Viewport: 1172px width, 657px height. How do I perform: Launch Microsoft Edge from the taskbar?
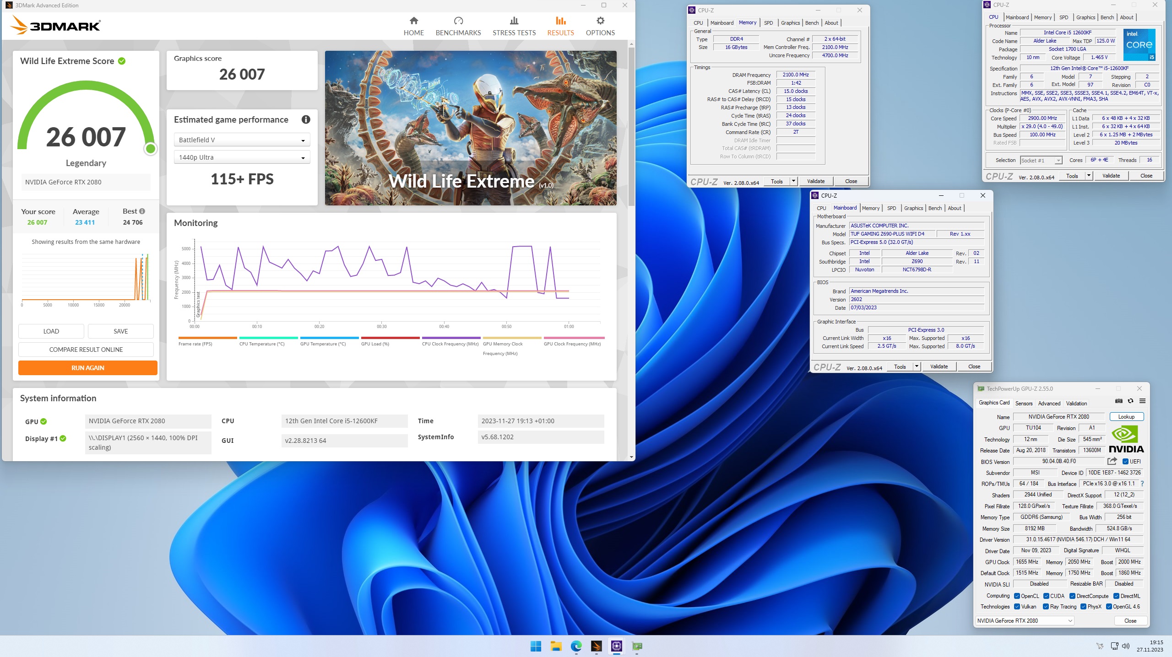[x=576, y=646]
